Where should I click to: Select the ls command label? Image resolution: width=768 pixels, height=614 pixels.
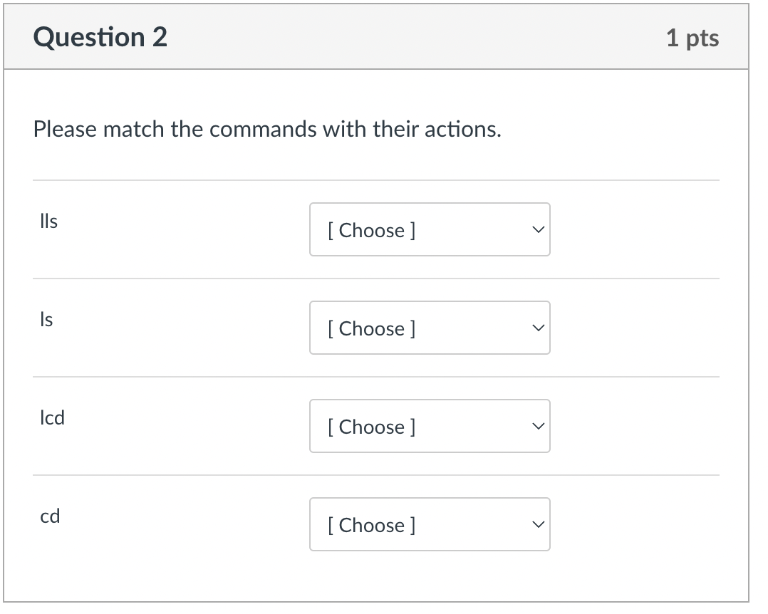coord(46,320)
